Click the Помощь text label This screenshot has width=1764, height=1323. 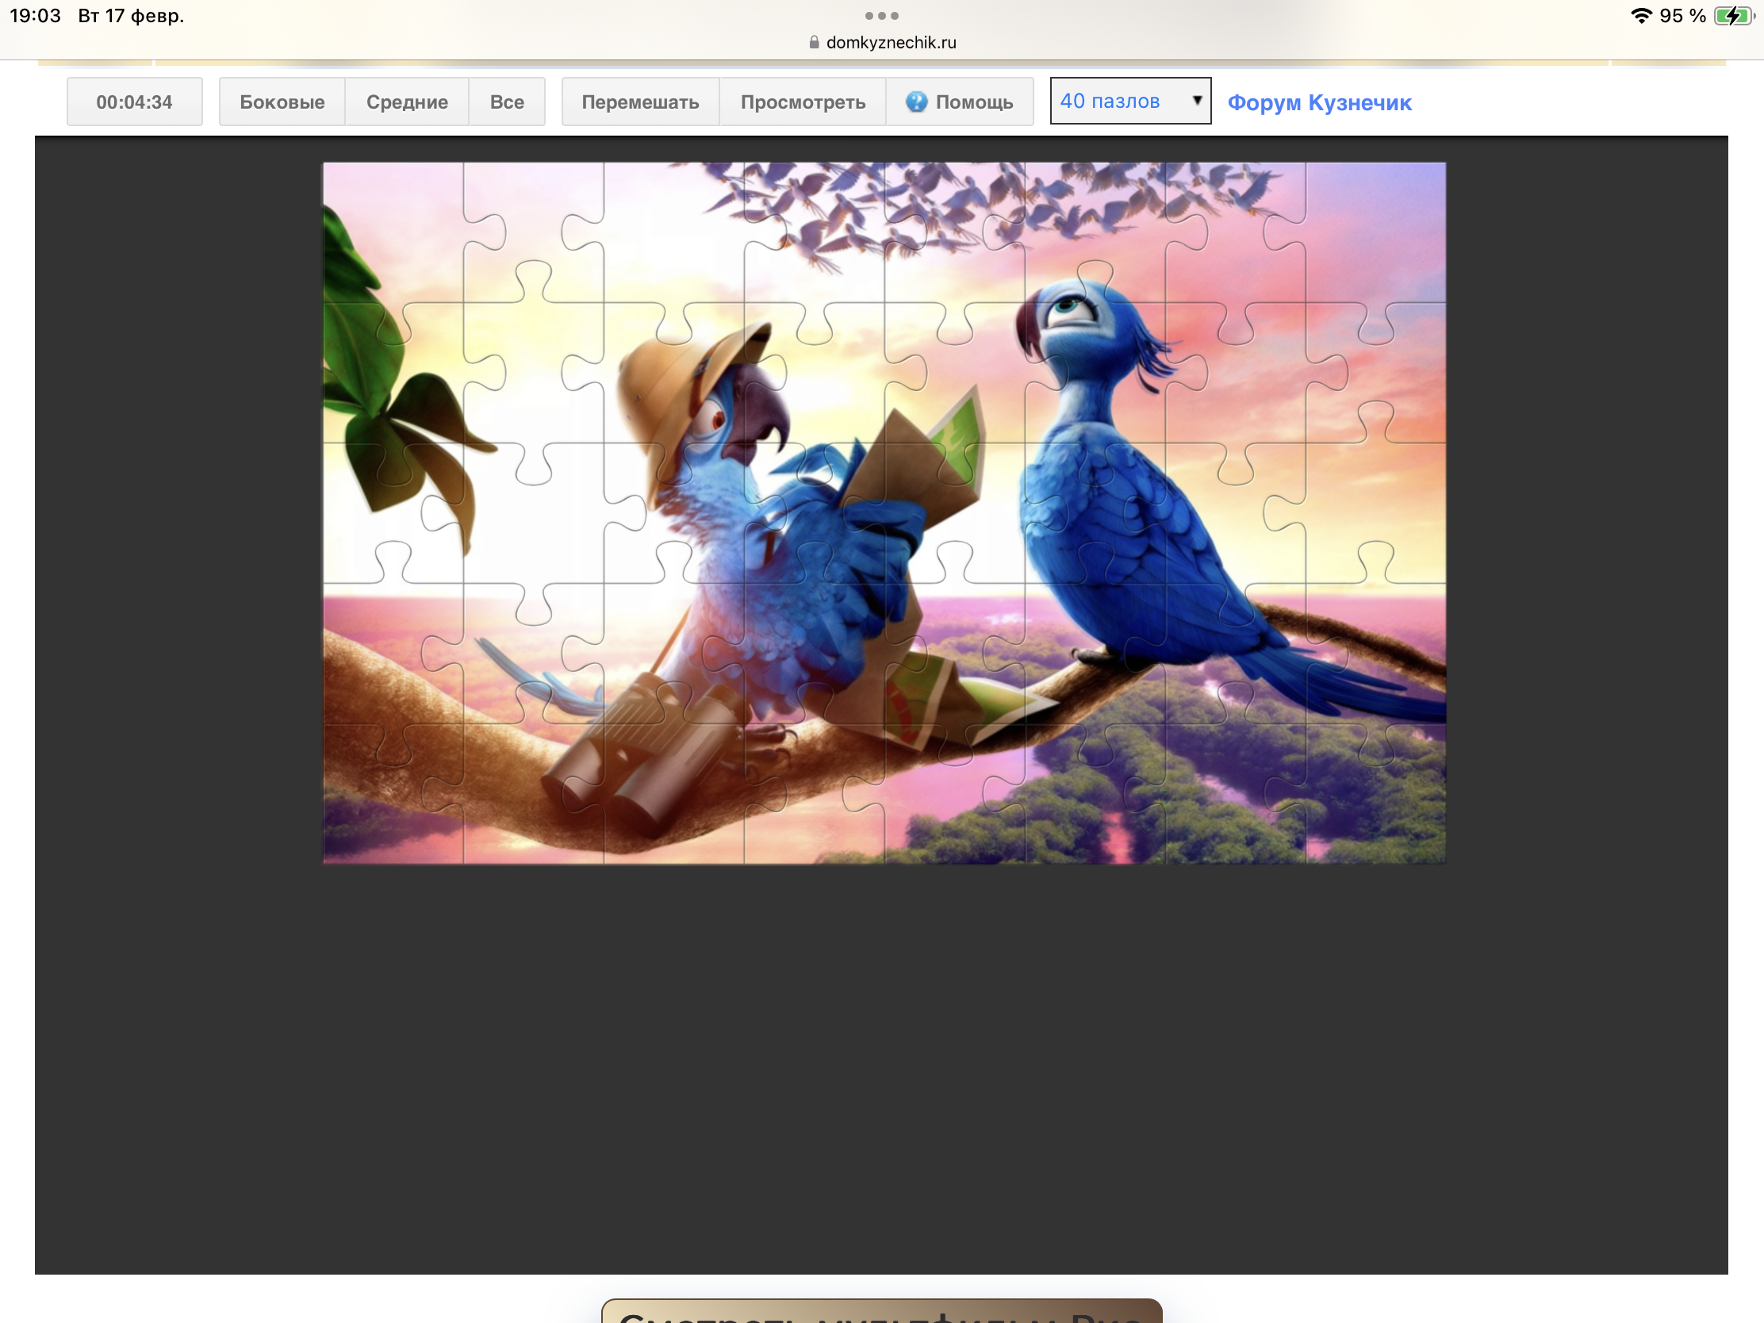pos(974,102)
